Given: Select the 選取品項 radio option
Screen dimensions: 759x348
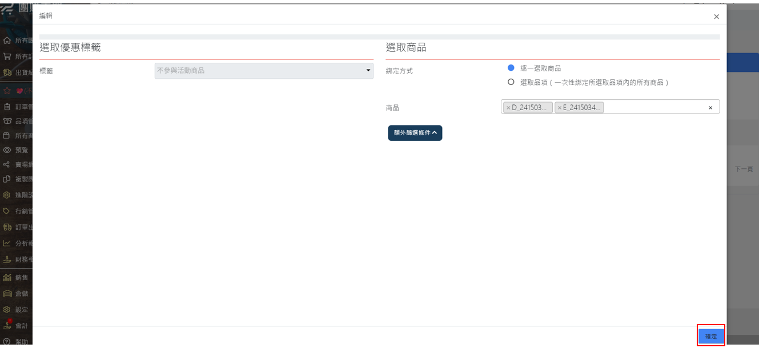Looking at the screenshot, I should pyautogui.click(x=511, y=82).
